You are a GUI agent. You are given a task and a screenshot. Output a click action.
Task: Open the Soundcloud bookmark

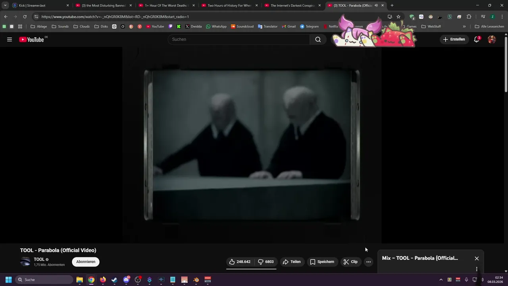click(242, 27)
